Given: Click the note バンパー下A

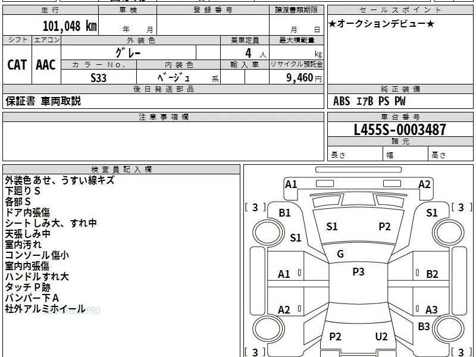Looking at the screenshot, I should click(x=32, y=298).
